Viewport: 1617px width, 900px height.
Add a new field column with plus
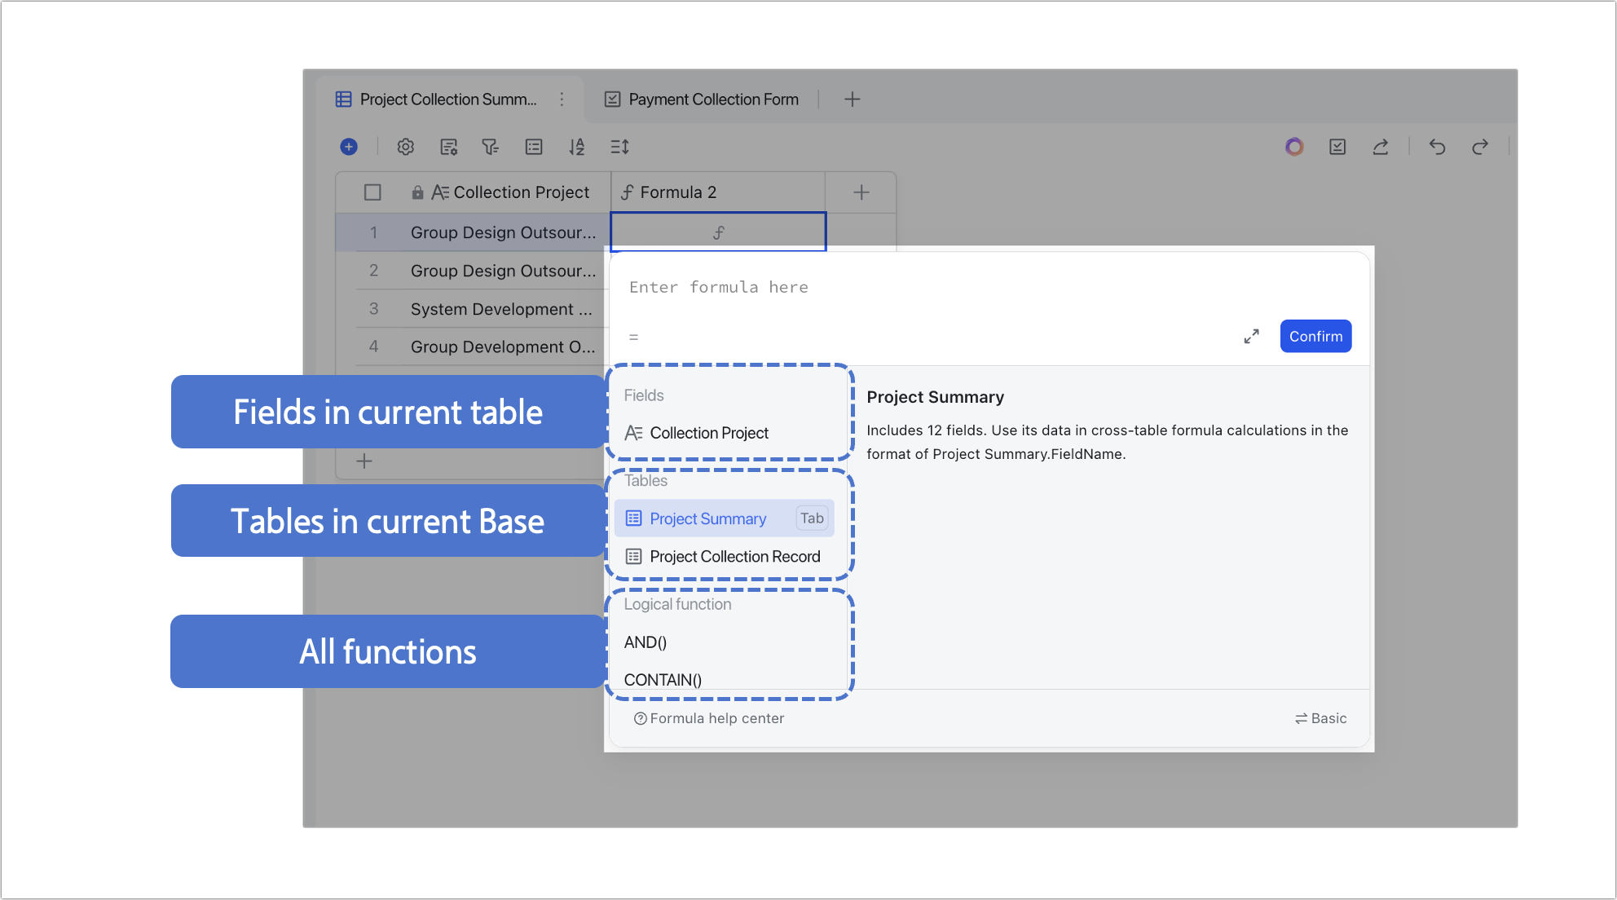point(861,192)
